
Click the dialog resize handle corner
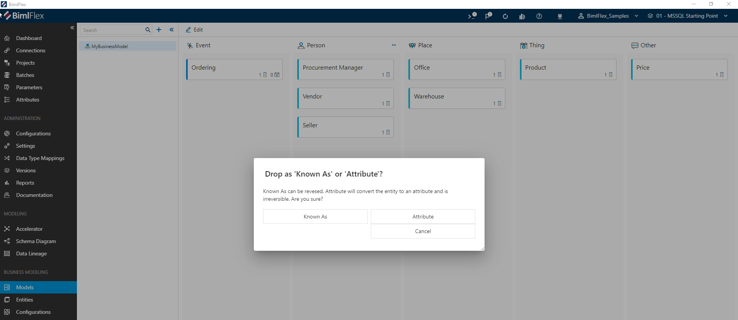pos(482,249)
